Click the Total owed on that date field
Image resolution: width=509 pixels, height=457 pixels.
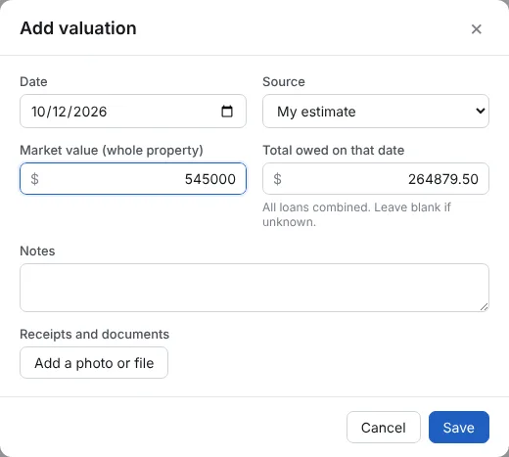pos(376,179)
